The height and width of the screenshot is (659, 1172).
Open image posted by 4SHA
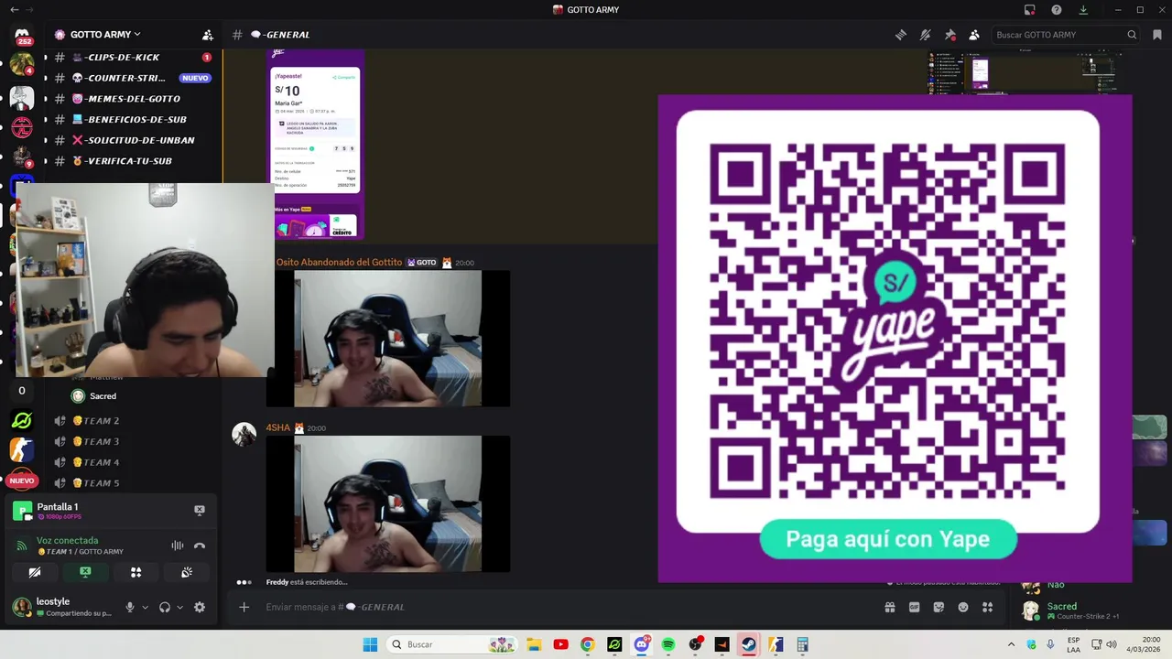click(388, 504)
